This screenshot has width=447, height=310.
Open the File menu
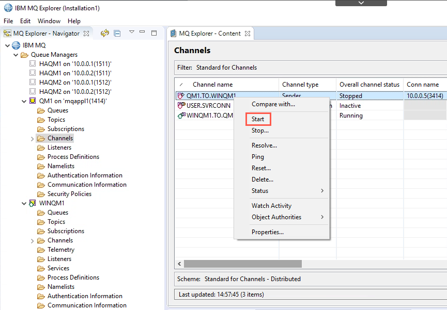8,21
